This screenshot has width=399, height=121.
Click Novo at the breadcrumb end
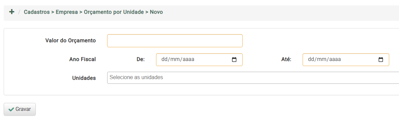tap(156, 12)
